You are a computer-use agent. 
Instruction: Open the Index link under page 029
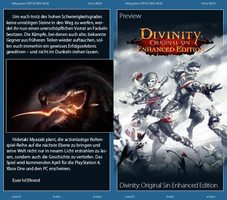pyautogui.click(x=170, y=197)
